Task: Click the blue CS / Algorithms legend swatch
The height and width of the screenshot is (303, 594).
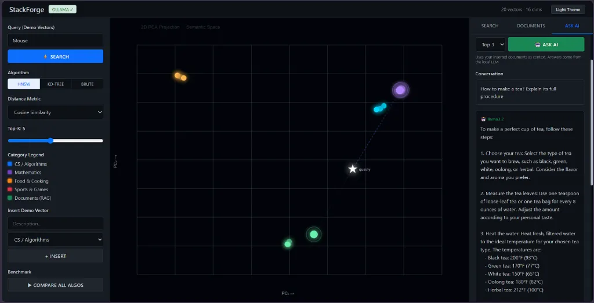Action: (x=10, y=164)
